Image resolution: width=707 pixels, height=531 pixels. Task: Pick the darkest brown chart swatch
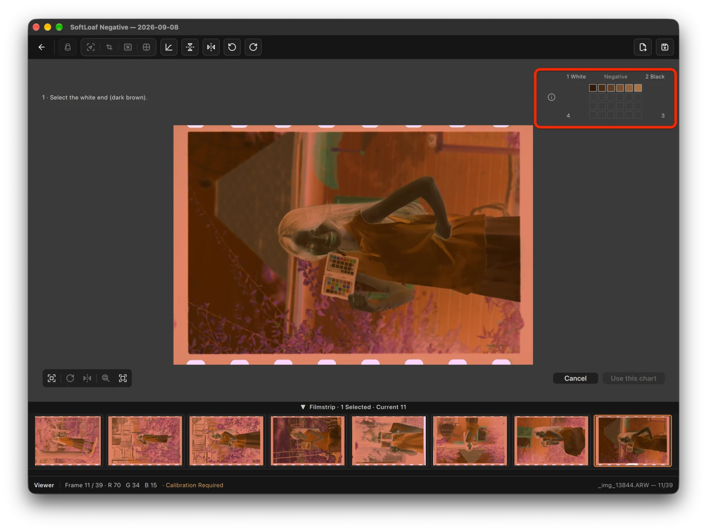tap(593, 88)
